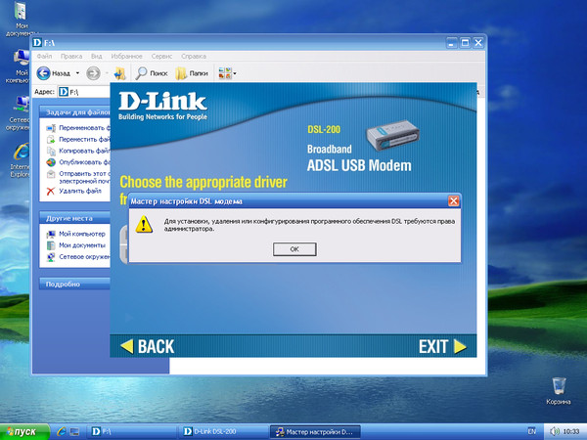Click the Переместить файл task link
The width and height of the screenshot is (587, 440).
(x=84, y=139)
